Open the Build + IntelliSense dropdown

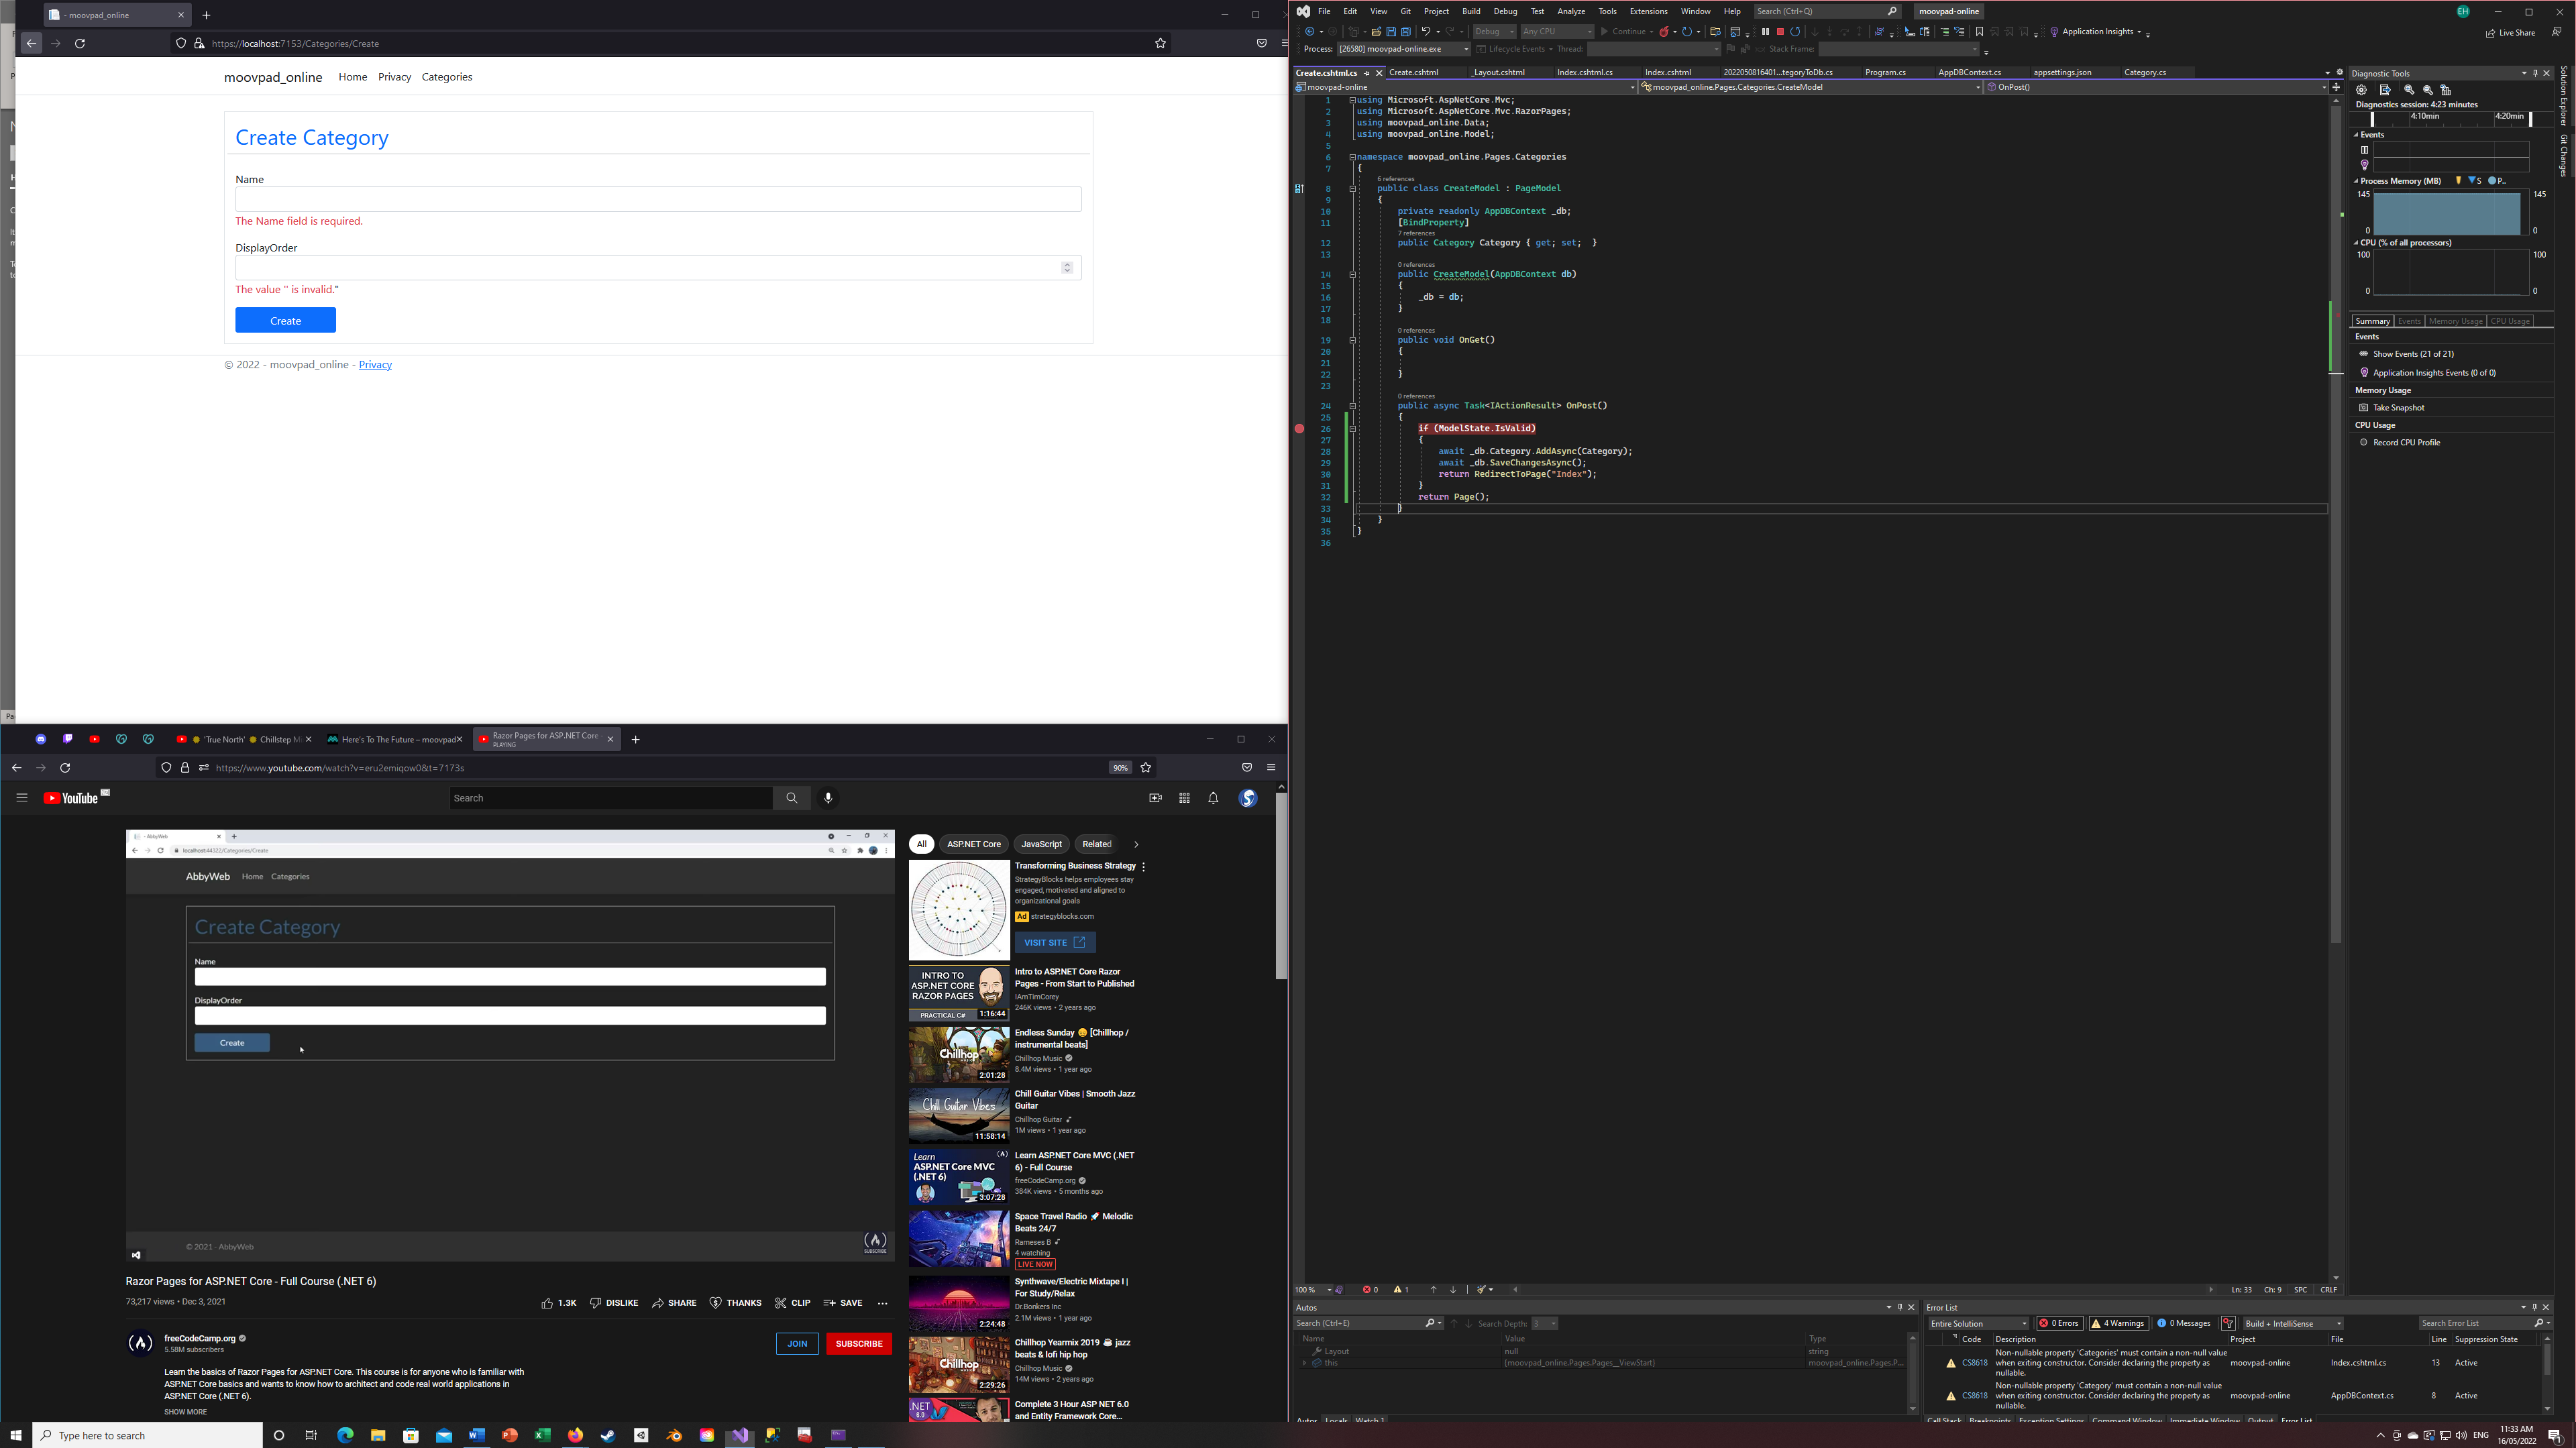tap(2293, 1323)
